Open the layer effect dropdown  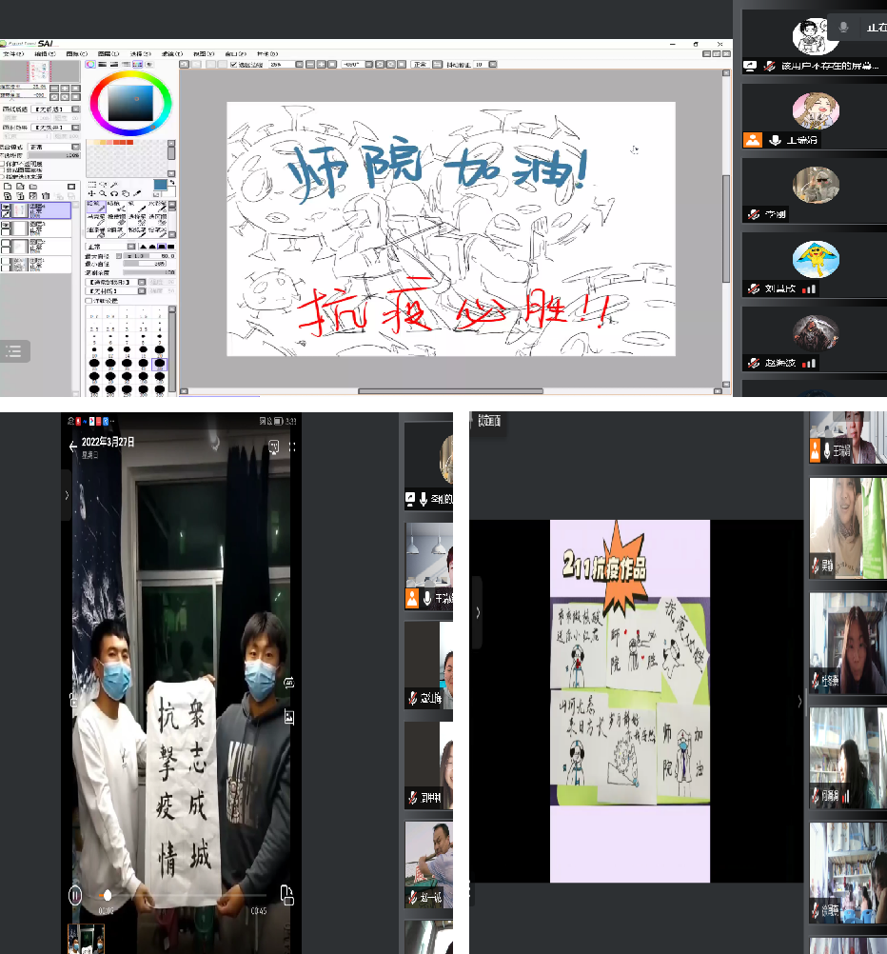click(x=57, y=128)
